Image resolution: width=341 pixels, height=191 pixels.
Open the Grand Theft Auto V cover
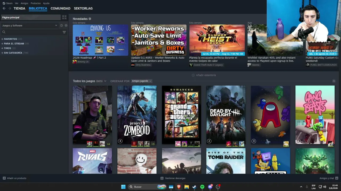point(181,115)
